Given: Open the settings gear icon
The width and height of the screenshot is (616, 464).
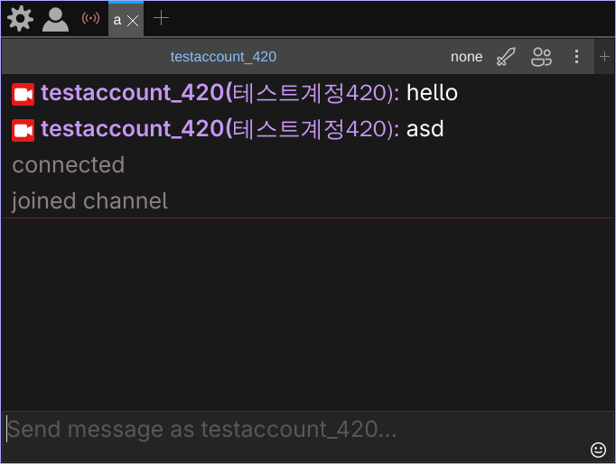Looking at the screenshot, I should click(20, 18).
